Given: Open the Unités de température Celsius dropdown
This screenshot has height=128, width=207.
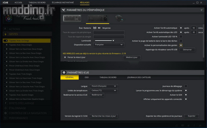Looking at the screenshot, I should tap(104, 90).
